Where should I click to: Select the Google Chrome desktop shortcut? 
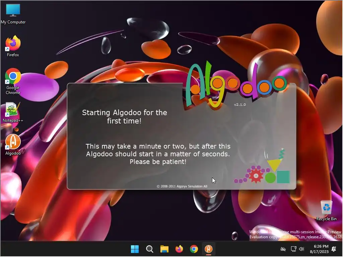tap(13, 81)
